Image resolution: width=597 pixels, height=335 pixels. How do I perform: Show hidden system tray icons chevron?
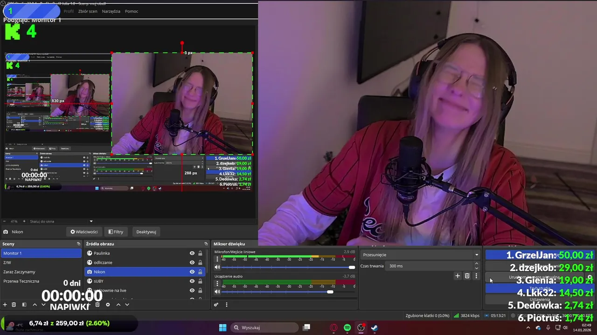(x=528, y=328)
